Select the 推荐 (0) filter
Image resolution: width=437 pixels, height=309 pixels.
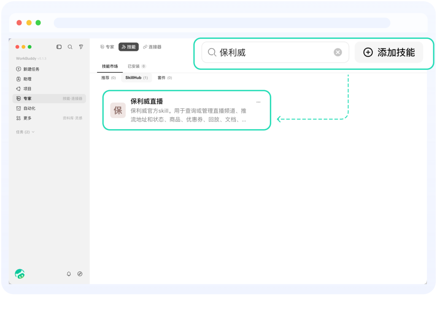[108, 78]
